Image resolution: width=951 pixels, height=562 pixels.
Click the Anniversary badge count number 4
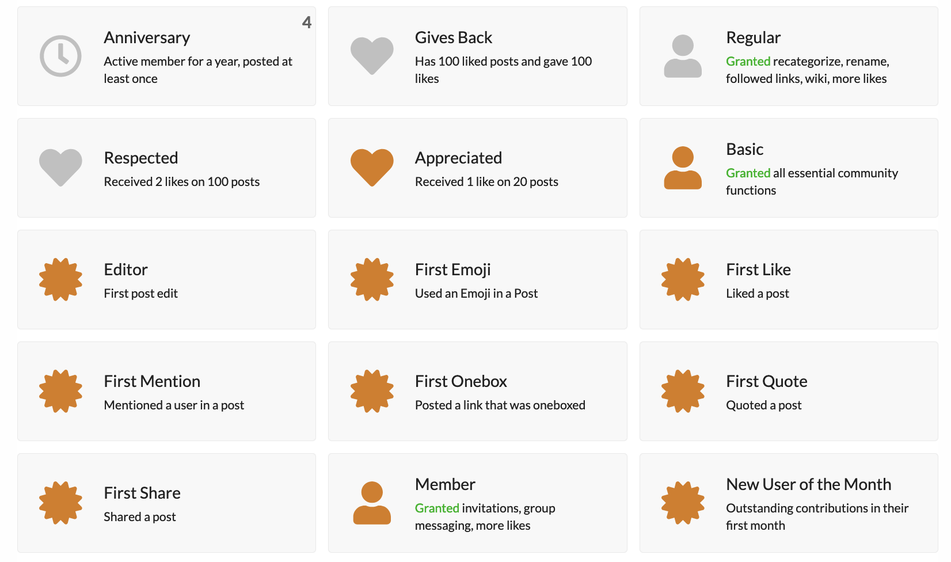307,22
